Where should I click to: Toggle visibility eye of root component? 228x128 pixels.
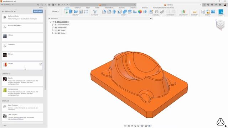pos(53,22)
